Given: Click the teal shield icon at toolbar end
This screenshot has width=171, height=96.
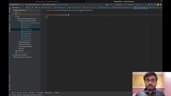Looking at the screenshot, I should pyautogui.click(x=161, y=5).
